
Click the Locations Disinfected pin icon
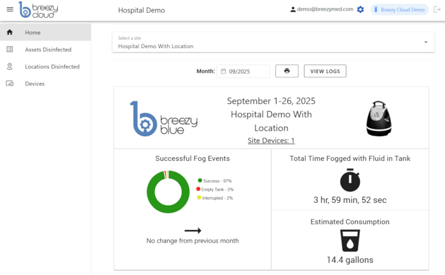pyautogui.click(x=10, y=66)
